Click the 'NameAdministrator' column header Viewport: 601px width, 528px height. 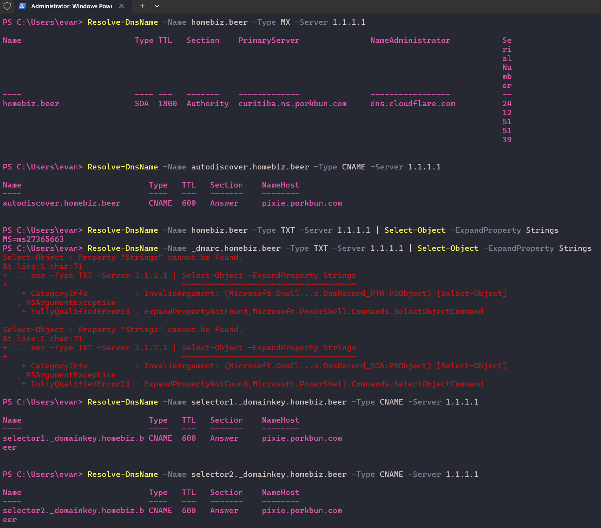pos(410,40)
